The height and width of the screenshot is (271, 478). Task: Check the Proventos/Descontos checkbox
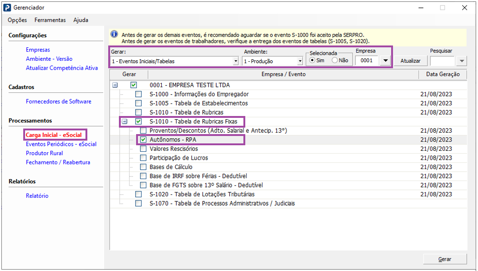(x=143, y=131)
